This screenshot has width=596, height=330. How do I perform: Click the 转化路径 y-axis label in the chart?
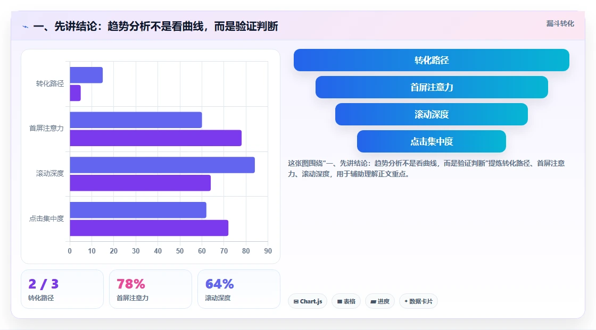click(x=50, y=83)
